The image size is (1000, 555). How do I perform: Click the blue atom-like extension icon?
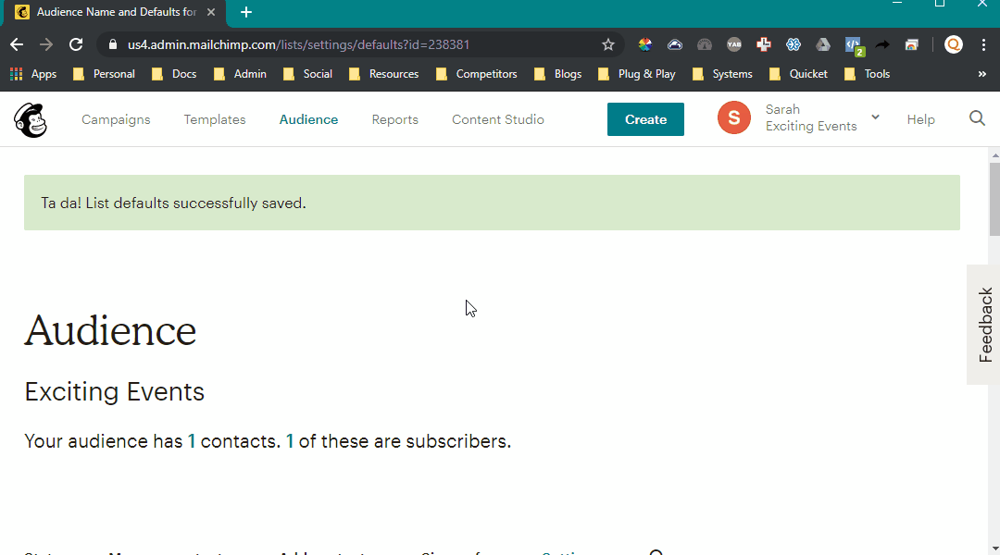click(794, 44)
